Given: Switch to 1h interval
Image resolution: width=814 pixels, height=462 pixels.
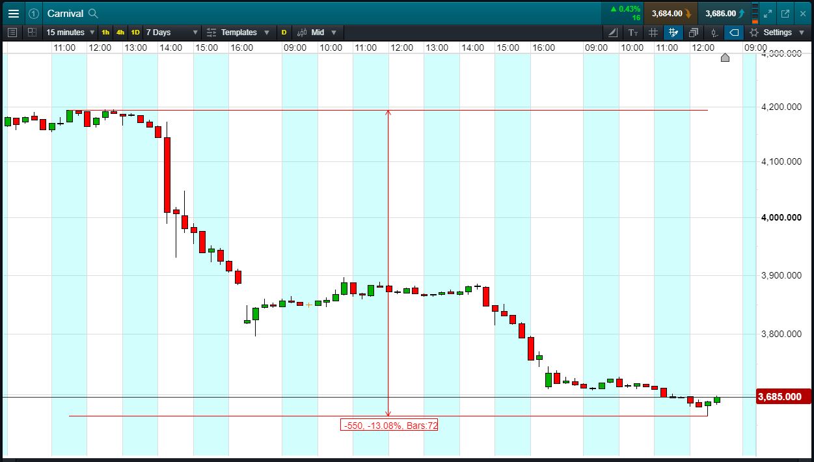Looking at the screenshot, I should tap(105, 32).
